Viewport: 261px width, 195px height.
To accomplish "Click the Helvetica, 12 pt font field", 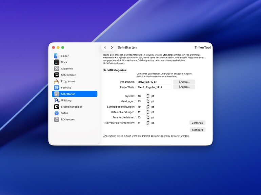I will coord(154,82).
